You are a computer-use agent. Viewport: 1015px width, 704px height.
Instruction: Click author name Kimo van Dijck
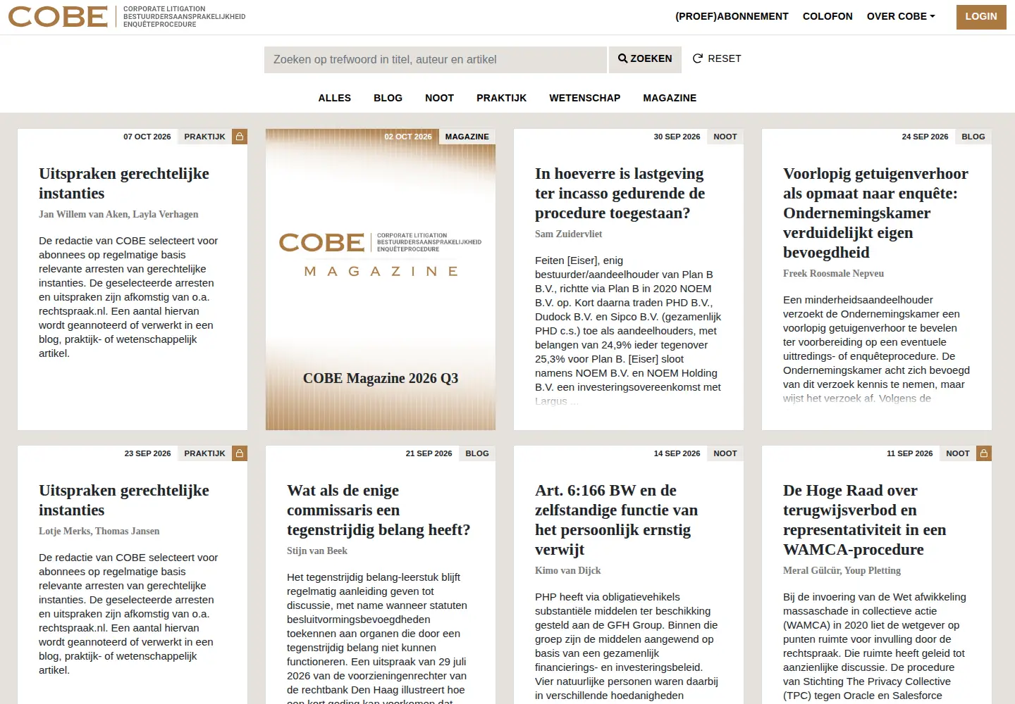click(x=567, y=570)
